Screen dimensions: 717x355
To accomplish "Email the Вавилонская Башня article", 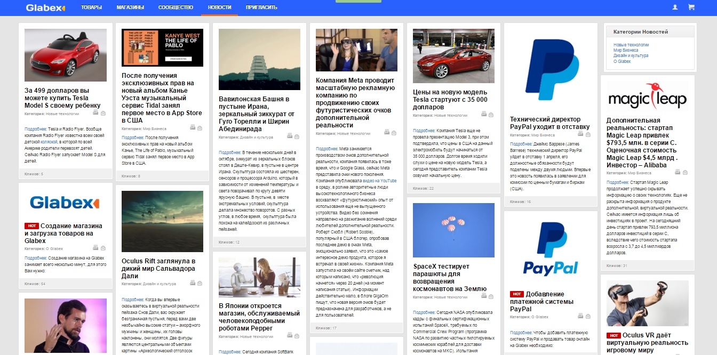I will (x=297, y=136).
